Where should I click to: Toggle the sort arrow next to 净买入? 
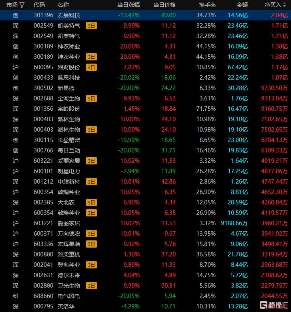tap(285, 5)
